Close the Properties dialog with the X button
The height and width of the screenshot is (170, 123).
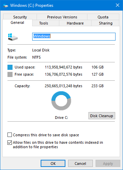click(118, 5)
